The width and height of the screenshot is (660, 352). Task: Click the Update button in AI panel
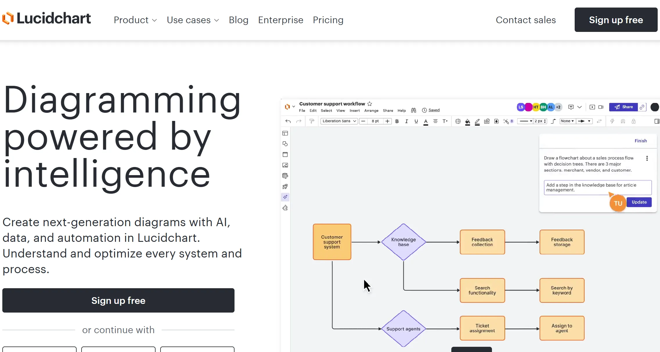click(639, 202)
